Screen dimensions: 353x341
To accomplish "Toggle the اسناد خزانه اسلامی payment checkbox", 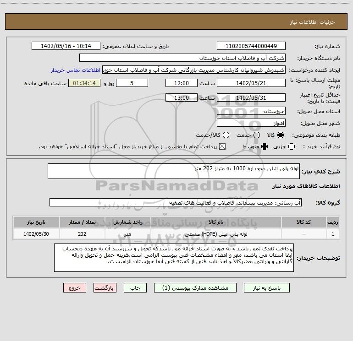I will (x=222, y=146).
